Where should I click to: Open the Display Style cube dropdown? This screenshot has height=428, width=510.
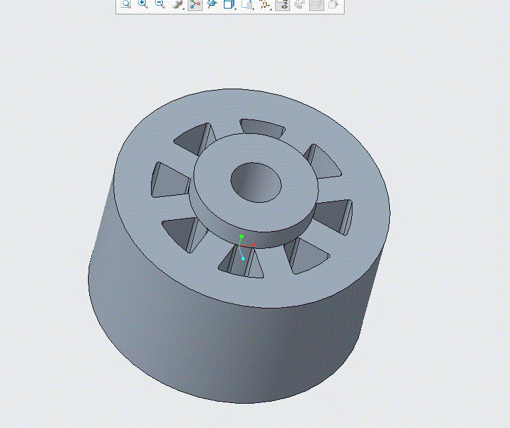click(229, 4)
